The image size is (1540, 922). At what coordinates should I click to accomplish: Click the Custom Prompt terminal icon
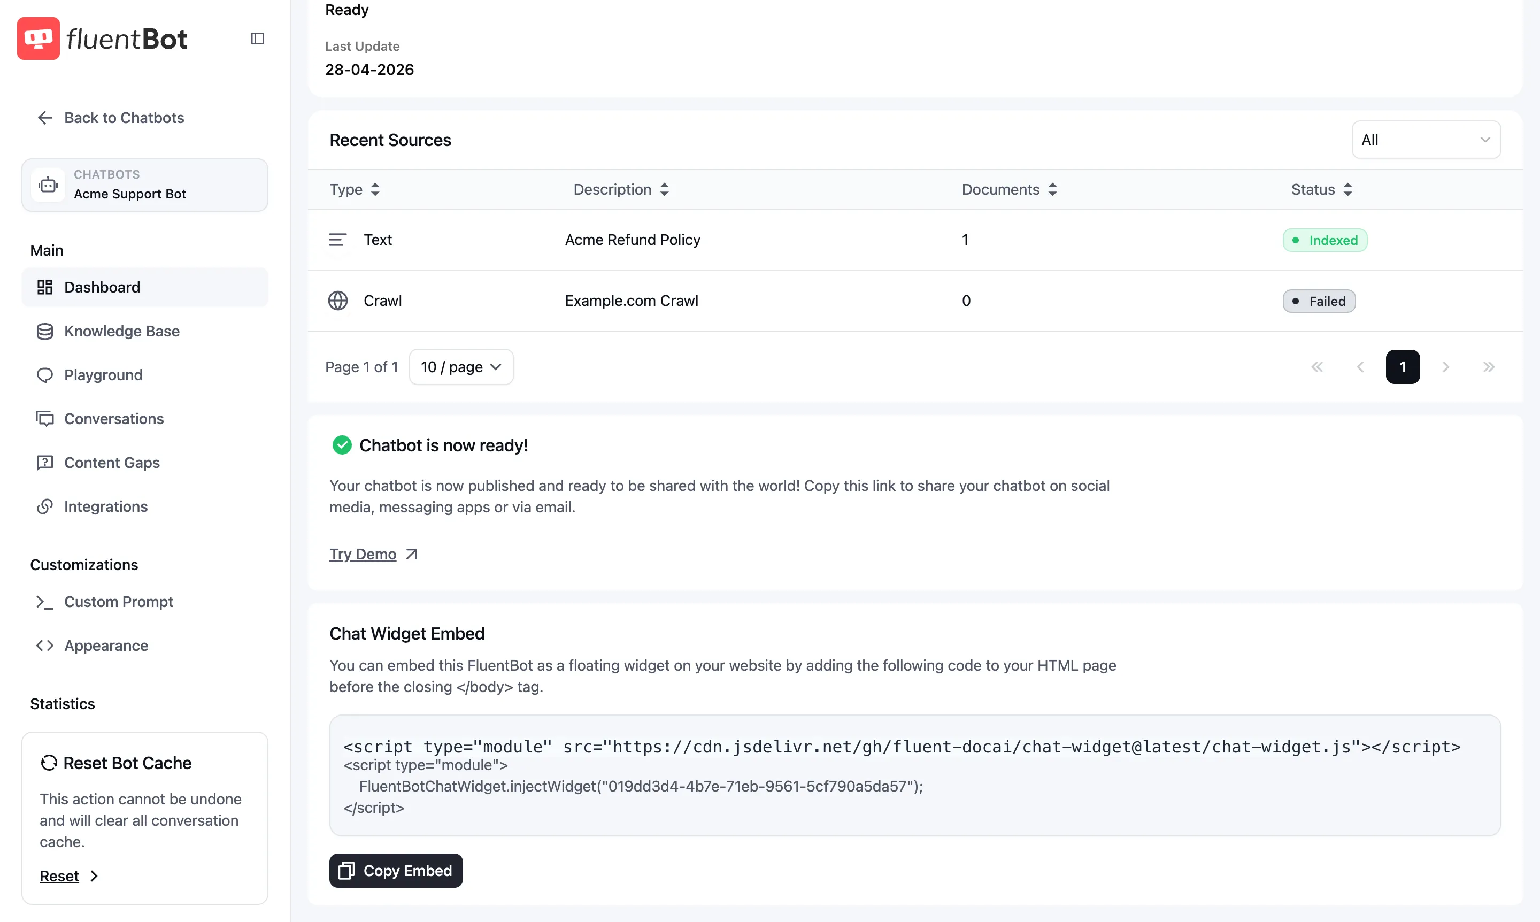45,602
